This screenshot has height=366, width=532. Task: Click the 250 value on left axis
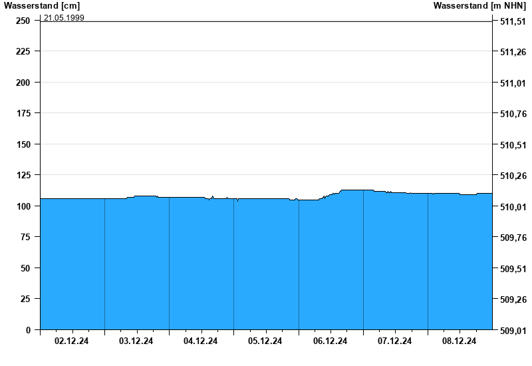pos(23,21)
